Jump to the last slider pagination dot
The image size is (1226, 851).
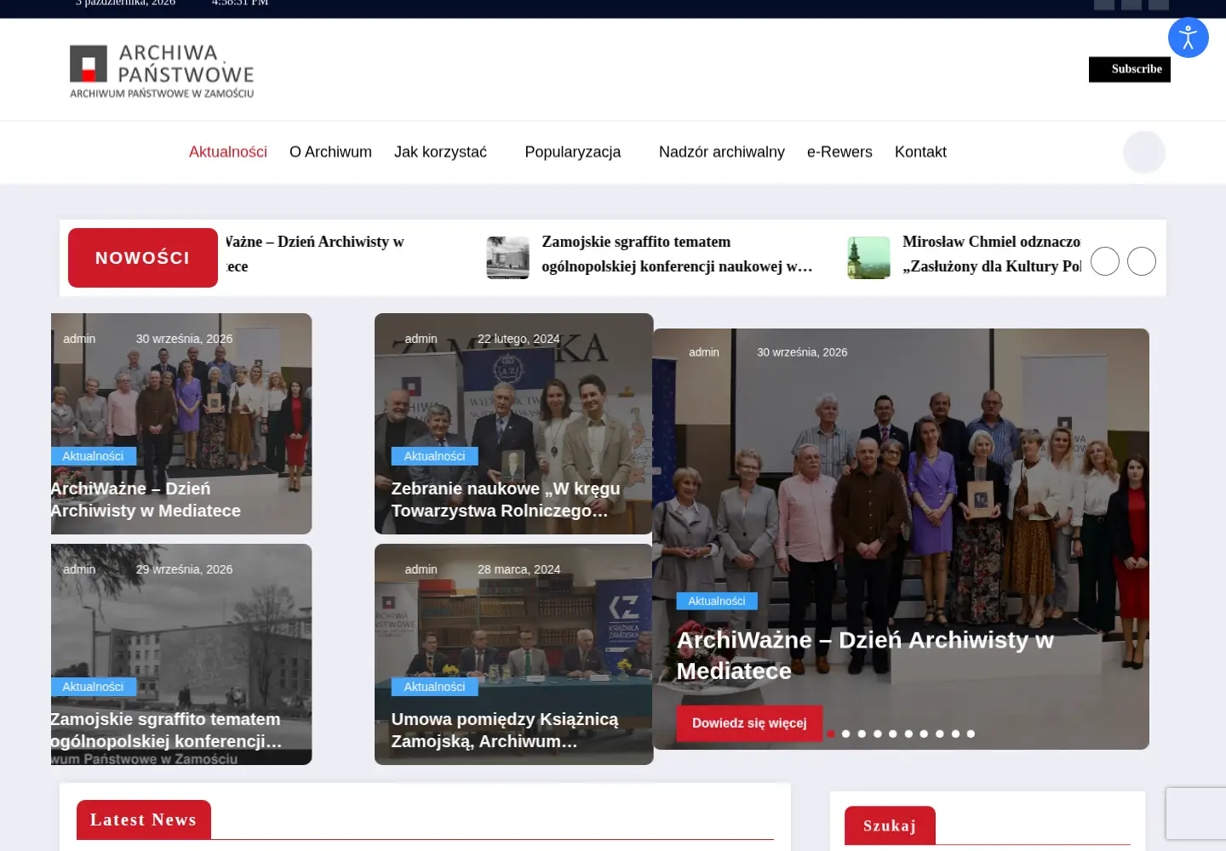click(971, 734)
